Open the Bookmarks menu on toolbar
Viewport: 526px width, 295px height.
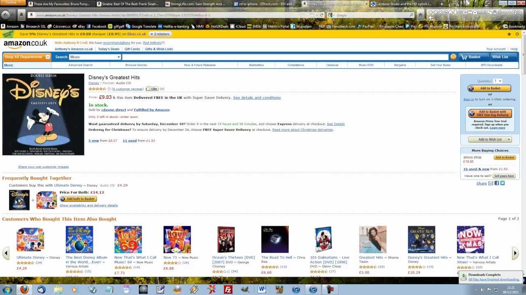[514, 26]
